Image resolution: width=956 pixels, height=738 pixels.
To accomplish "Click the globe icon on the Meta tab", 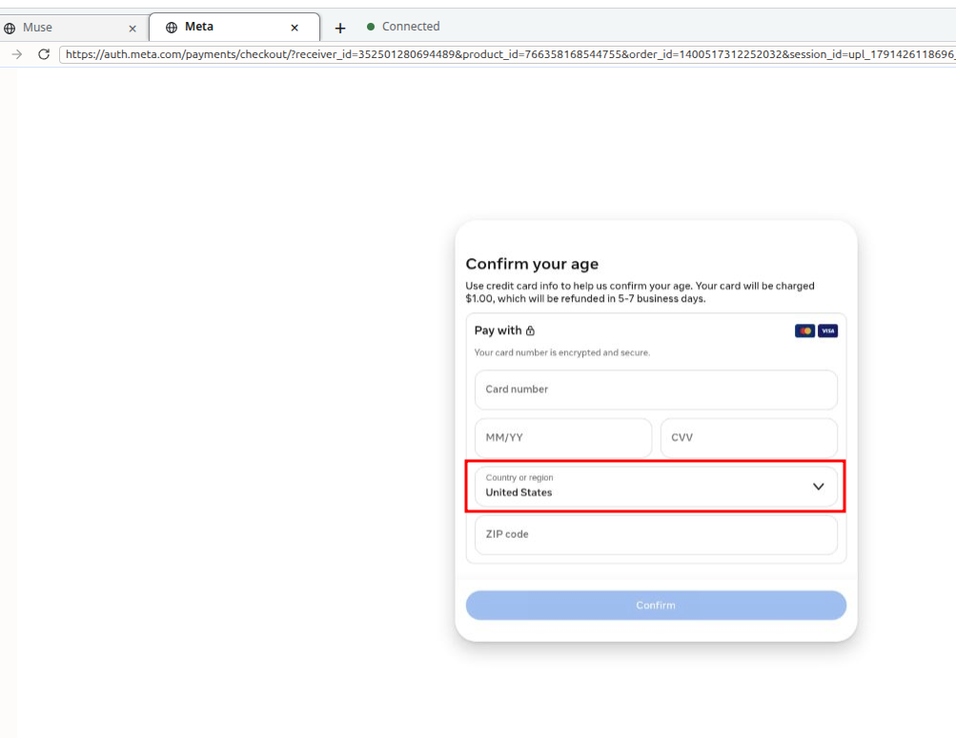I will [x=172, y=28].
